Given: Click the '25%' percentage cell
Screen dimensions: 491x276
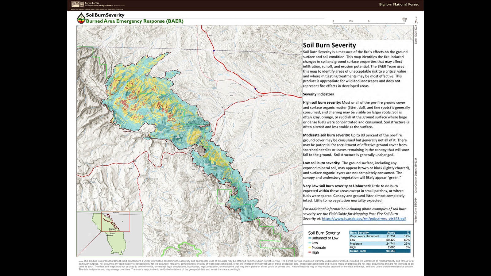Looking at the screenshot, I should [407, 243].
